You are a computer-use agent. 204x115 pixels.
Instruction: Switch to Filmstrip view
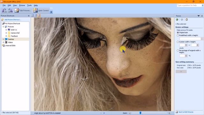(x=36, y=16)
